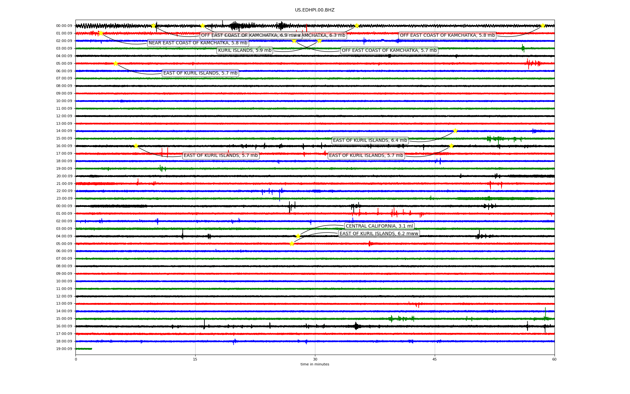This screenshot has height=394, width=630.
Task: Click the 'time in minutes' axis label
Action: [x=315, y=364]
